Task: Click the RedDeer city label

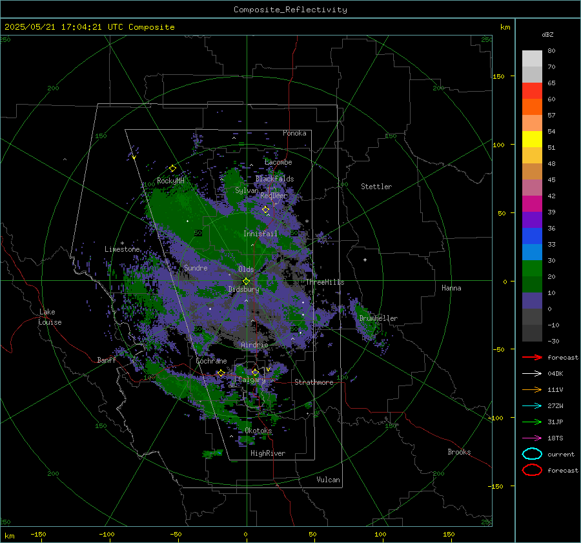Action: coord(274,196)
